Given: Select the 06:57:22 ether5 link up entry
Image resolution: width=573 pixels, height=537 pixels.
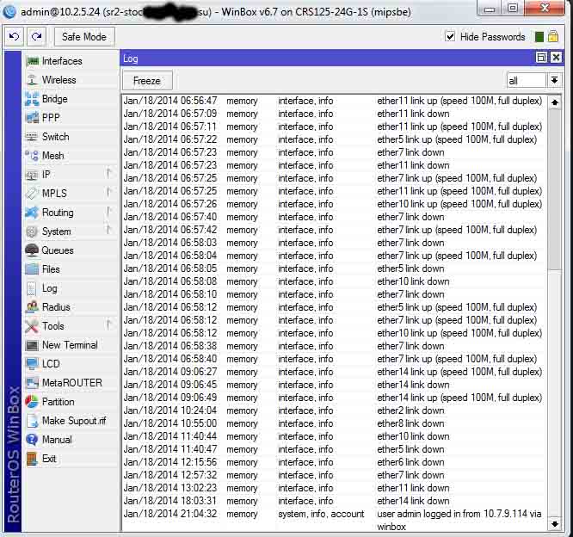Looking at the screenshot, I should [333, 139].
